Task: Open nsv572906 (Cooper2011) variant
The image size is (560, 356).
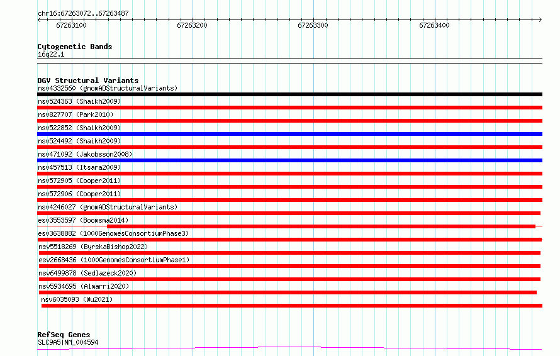Action: (x=79, y=194)
